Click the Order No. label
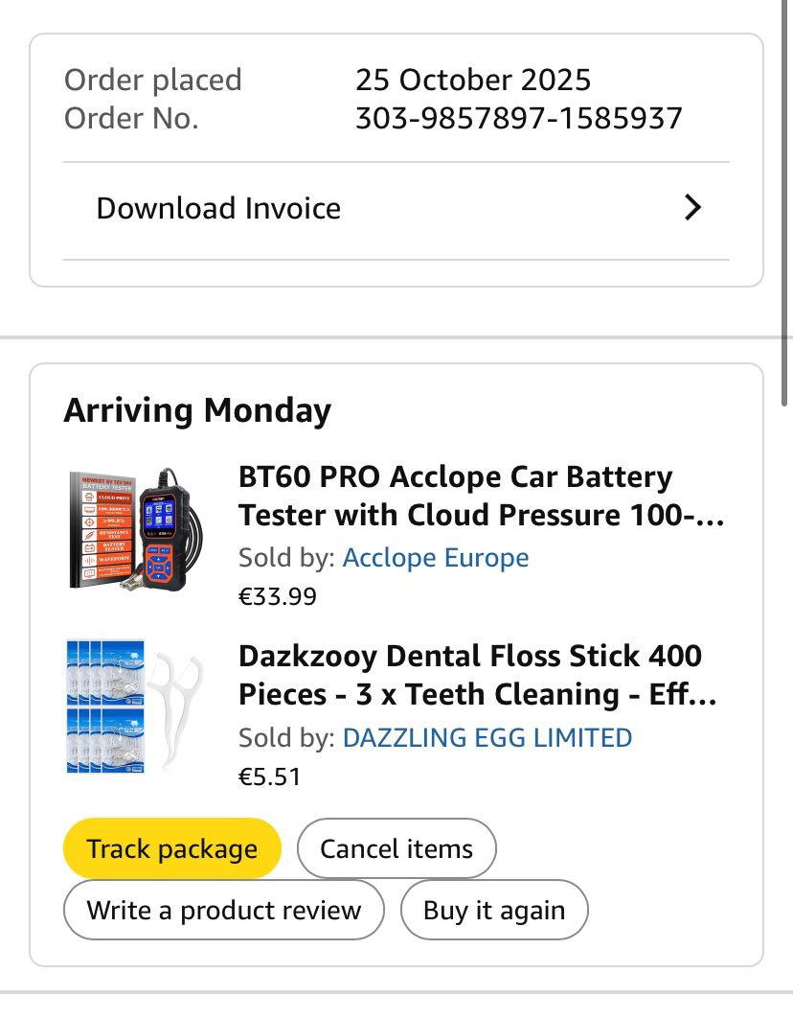Screen dimensions: 793x1019 click(131, 119)
